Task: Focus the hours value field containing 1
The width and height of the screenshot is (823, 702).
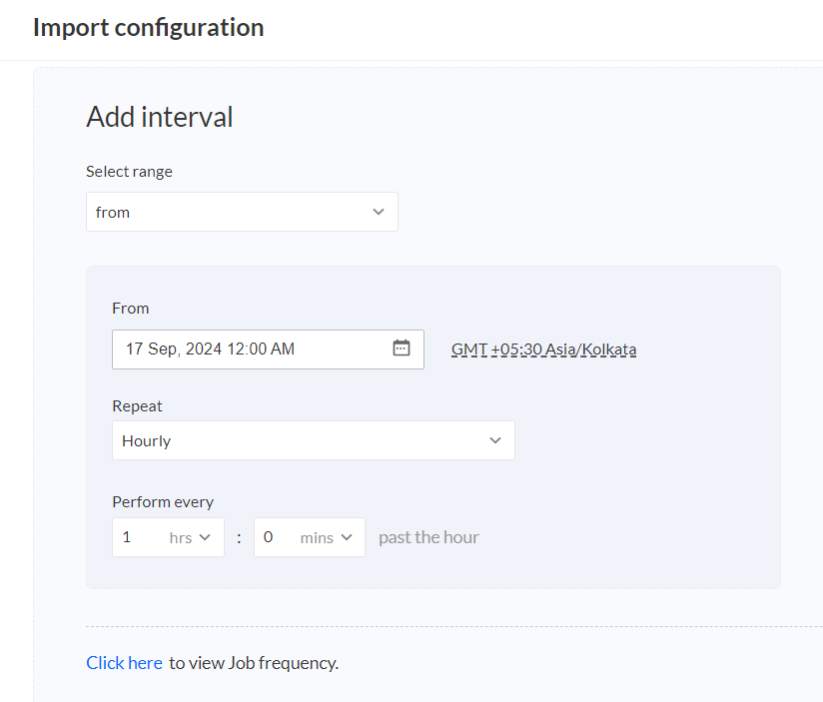Action: [x=141, y=537]
